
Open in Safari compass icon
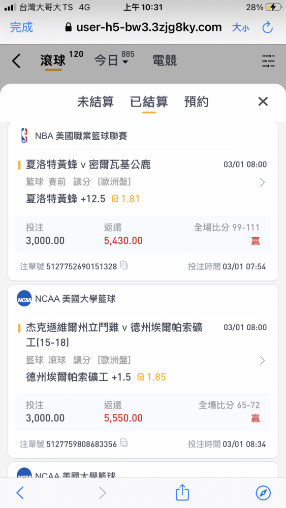[263, 493]
